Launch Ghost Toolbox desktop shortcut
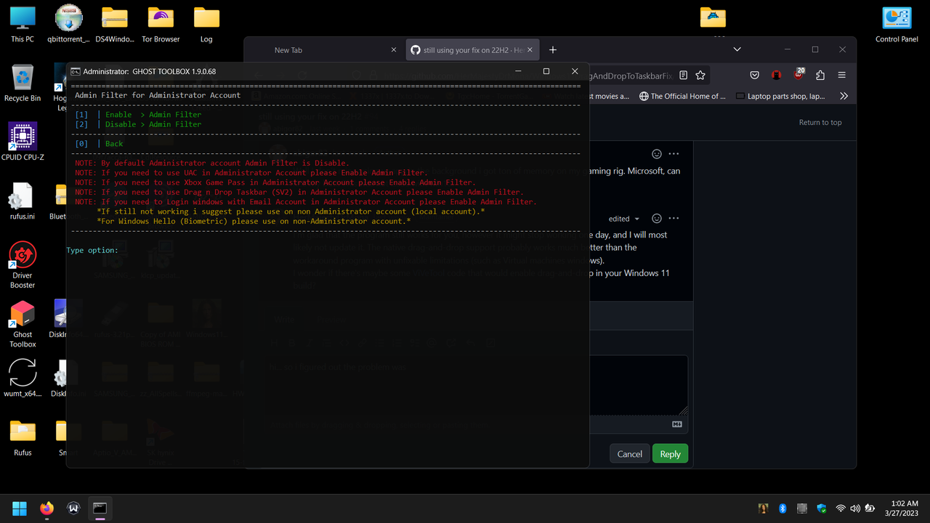This screenshot has height=523, width=930. 23,324
